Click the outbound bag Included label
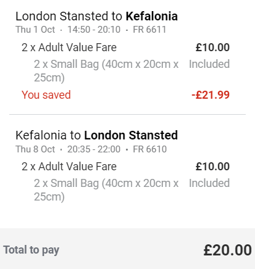 click(209, 64)
